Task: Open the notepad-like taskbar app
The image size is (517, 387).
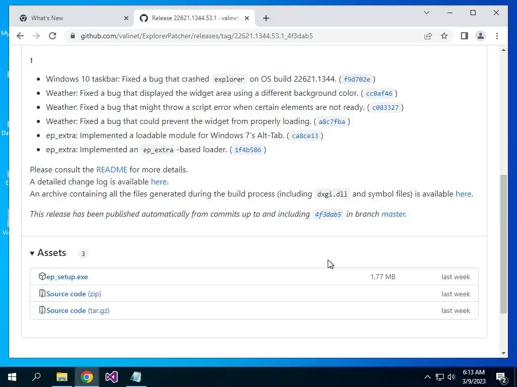Action: tap(136, 377)
